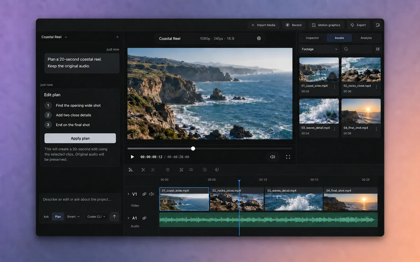420x262 pixels.
Task: Open the Coastal Reel project dropdown
Action: [54, 37]
